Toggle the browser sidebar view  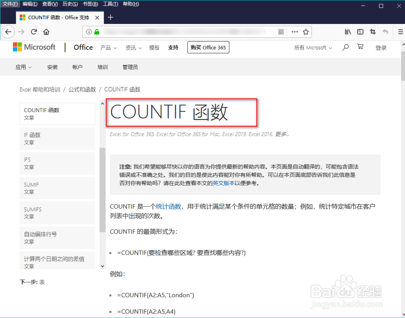[x=360, y=32]
